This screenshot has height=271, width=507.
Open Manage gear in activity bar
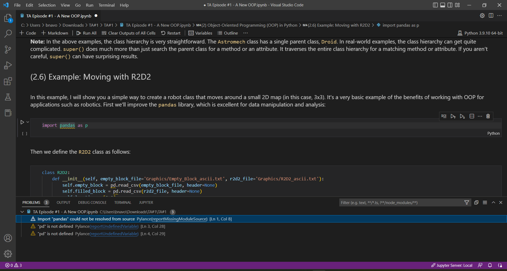point(8,254)
